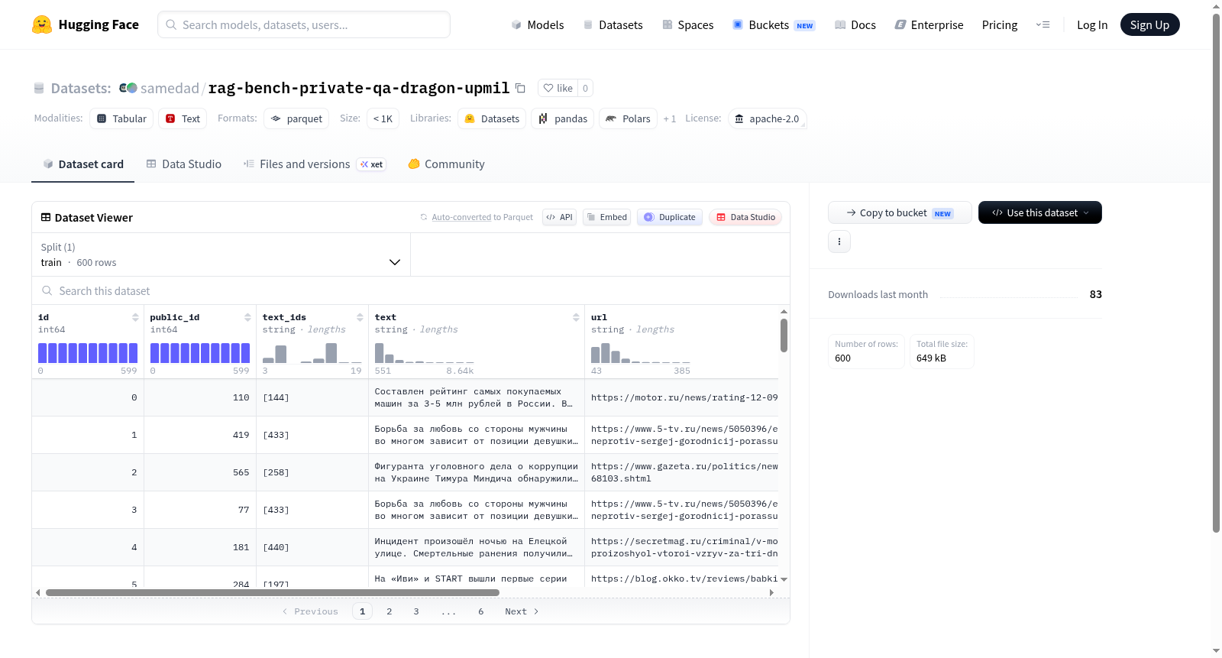Open the Data Studio tab
Image resolution: width=1222 pixels, height=658 pixels.
(x=184, y=164)
